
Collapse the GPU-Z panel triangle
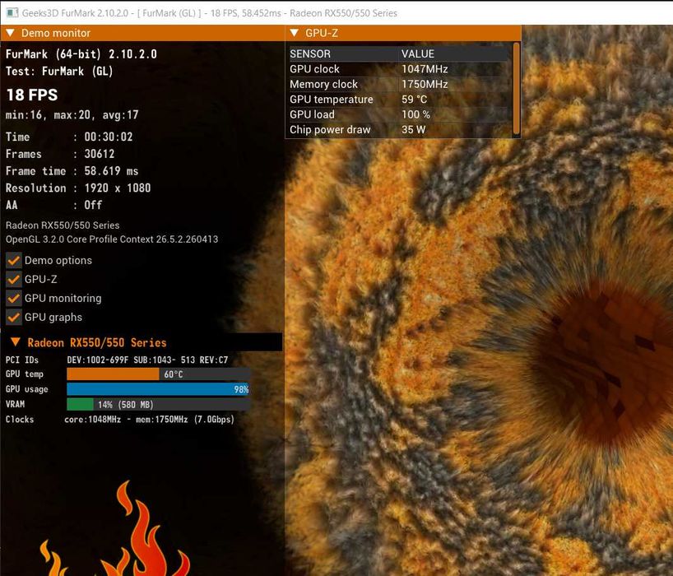[295, 33]
